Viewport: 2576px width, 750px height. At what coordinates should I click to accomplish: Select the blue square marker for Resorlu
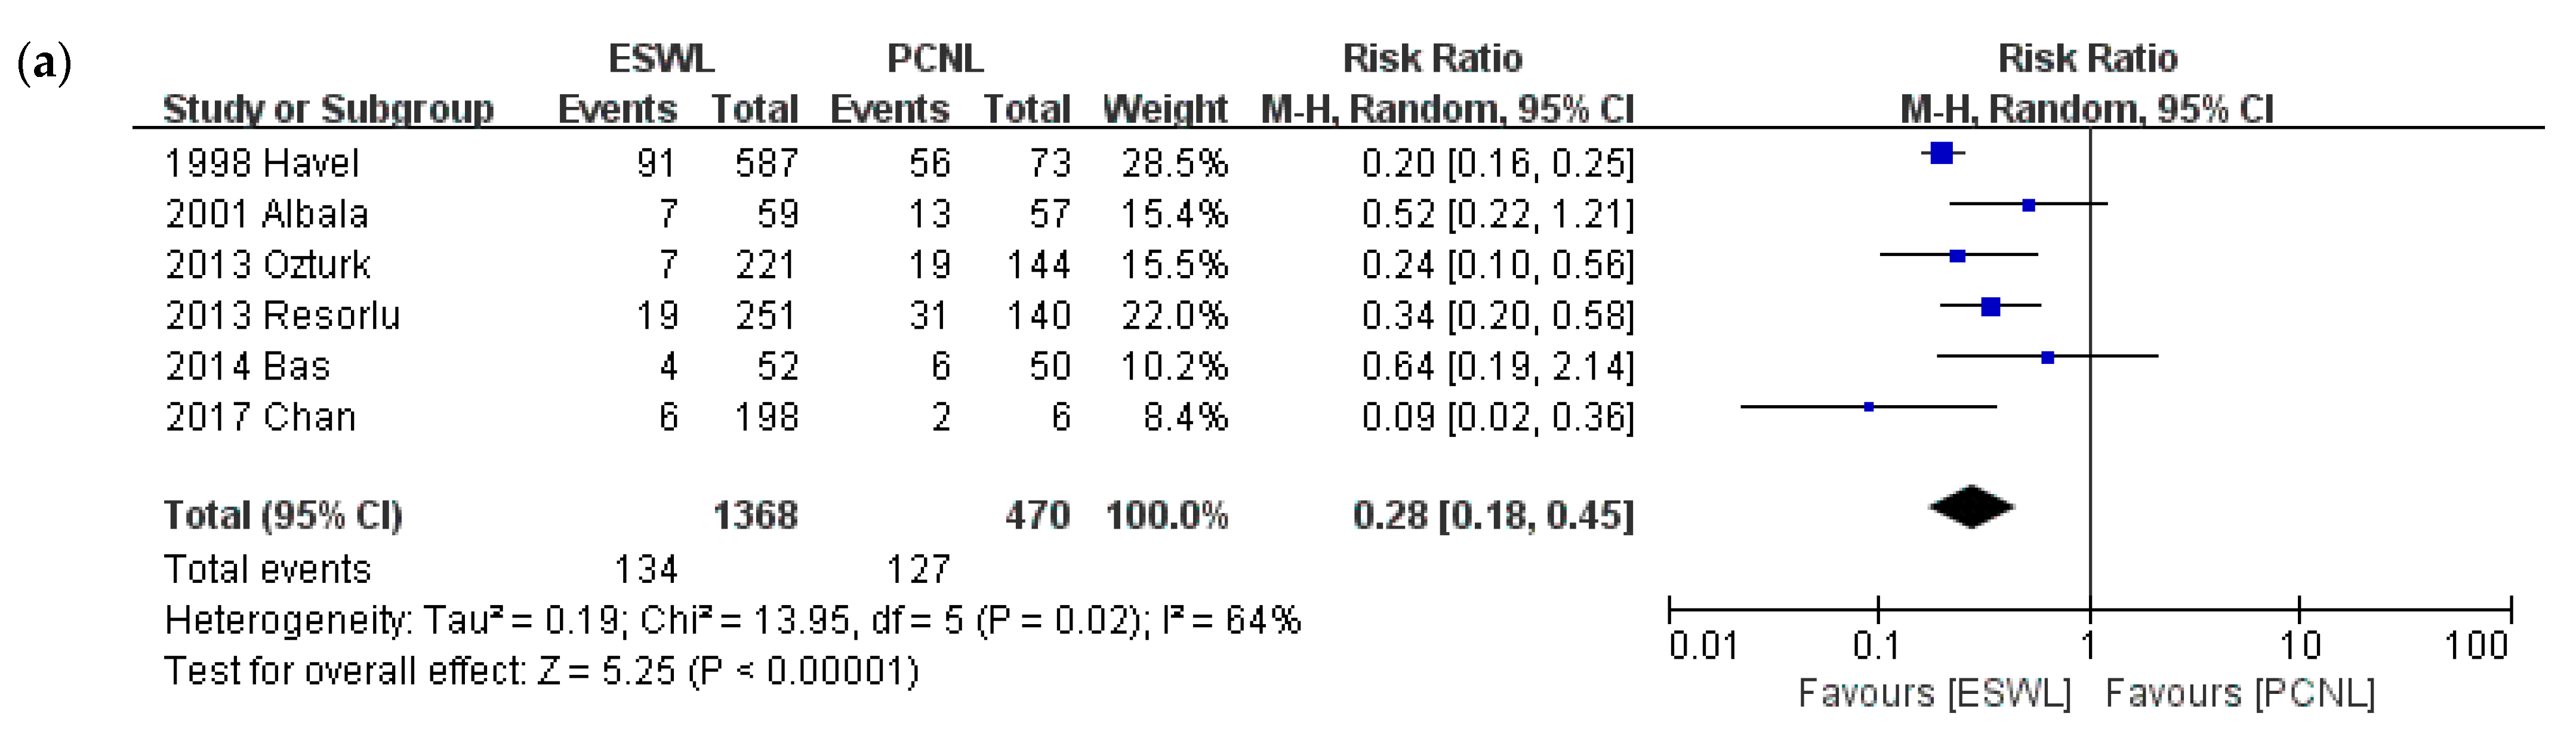click(1990, 307)
